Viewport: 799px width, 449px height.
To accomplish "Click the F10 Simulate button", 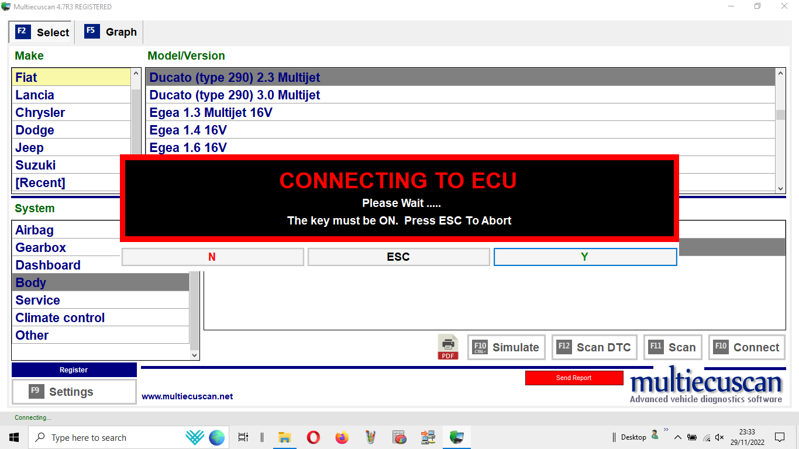I will click(x=506, y=347).
